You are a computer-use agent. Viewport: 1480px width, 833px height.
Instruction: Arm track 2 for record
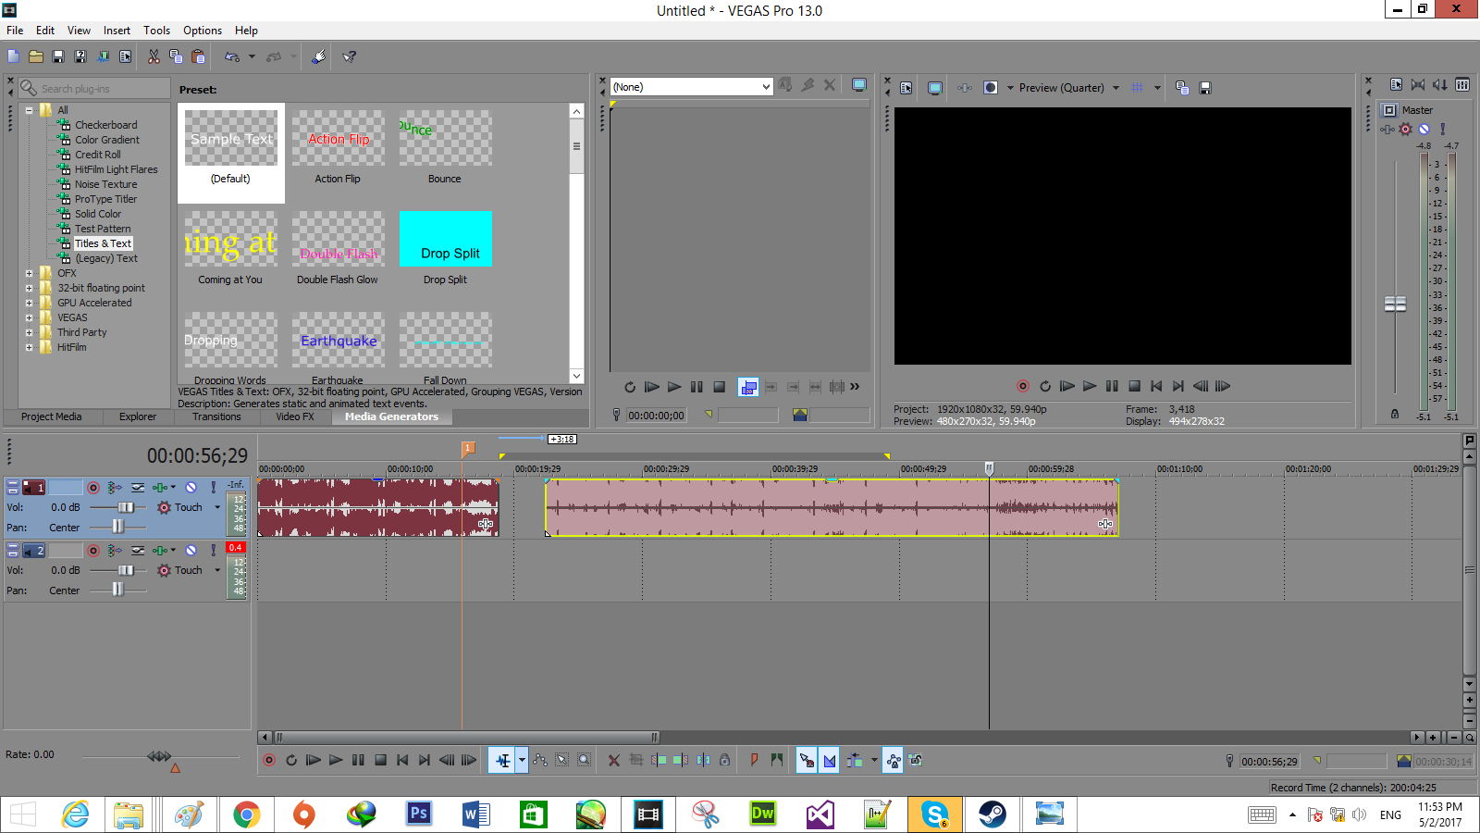point(93,550)
